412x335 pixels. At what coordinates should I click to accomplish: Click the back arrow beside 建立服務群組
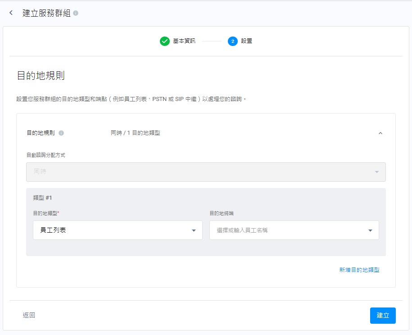tap(11, 13)
